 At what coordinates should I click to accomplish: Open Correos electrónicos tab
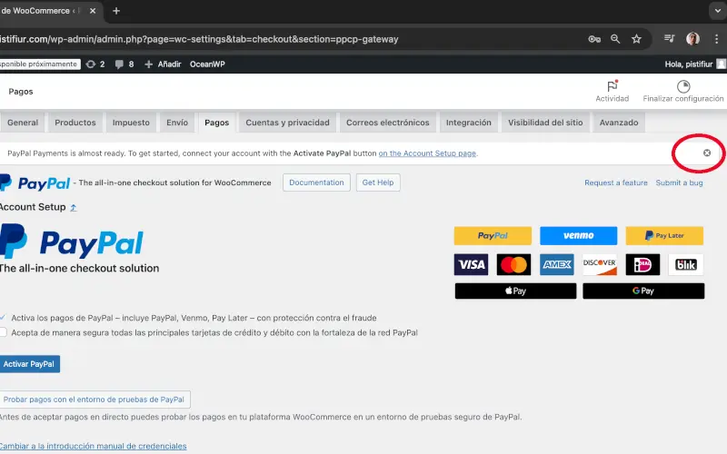(388, 123)
